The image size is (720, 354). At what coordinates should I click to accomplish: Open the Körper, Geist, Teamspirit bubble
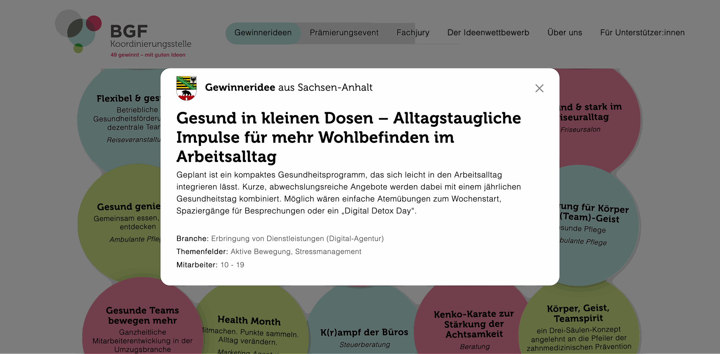[578, 322]
